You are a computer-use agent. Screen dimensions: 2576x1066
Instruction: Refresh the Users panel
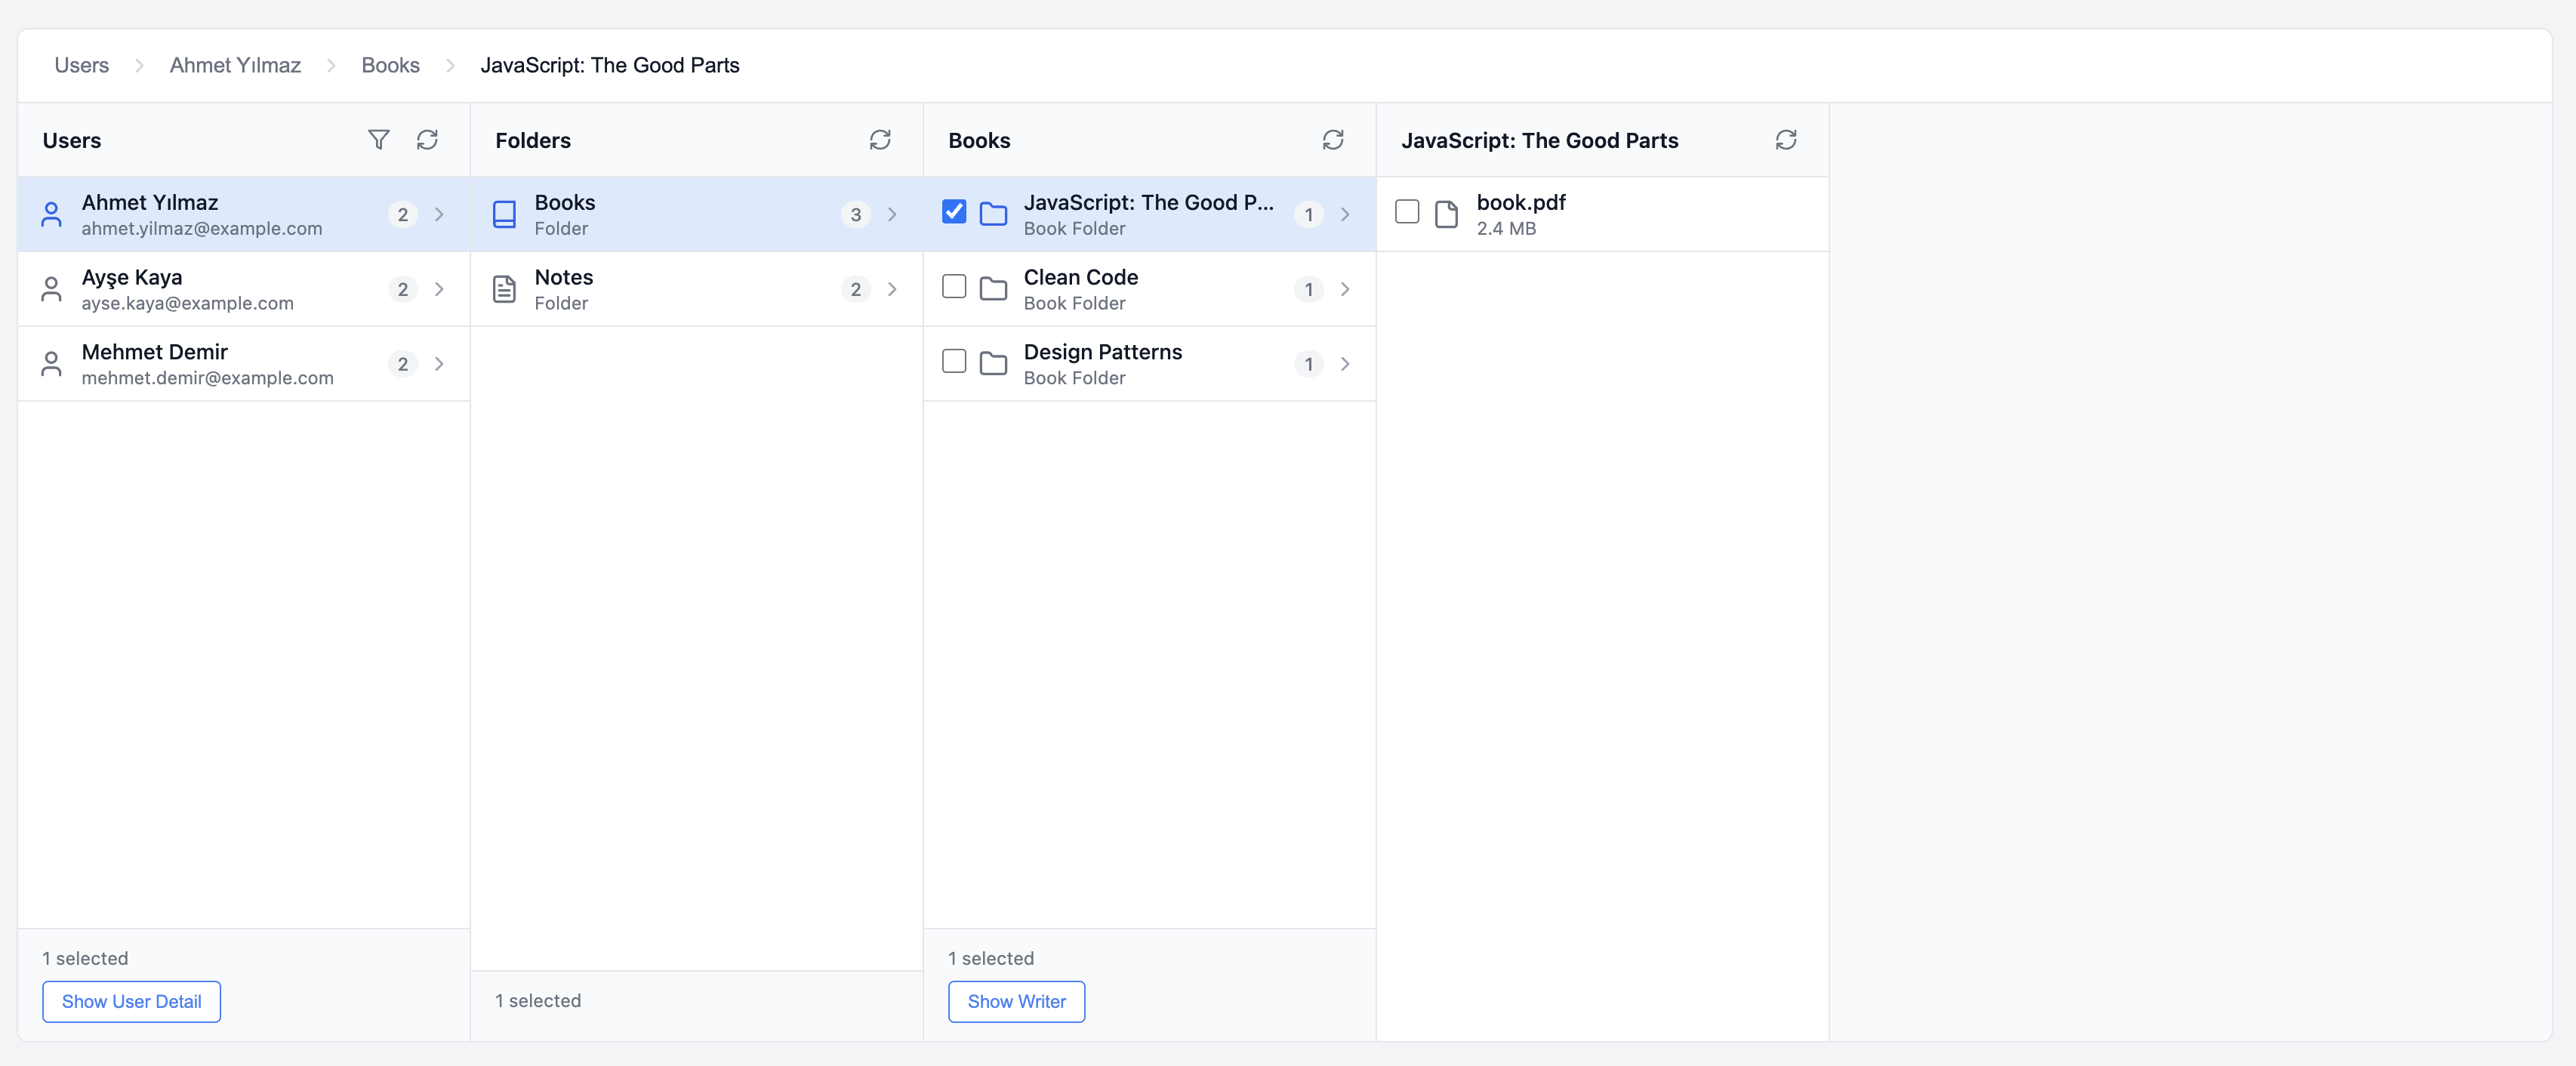pos(427,140)
